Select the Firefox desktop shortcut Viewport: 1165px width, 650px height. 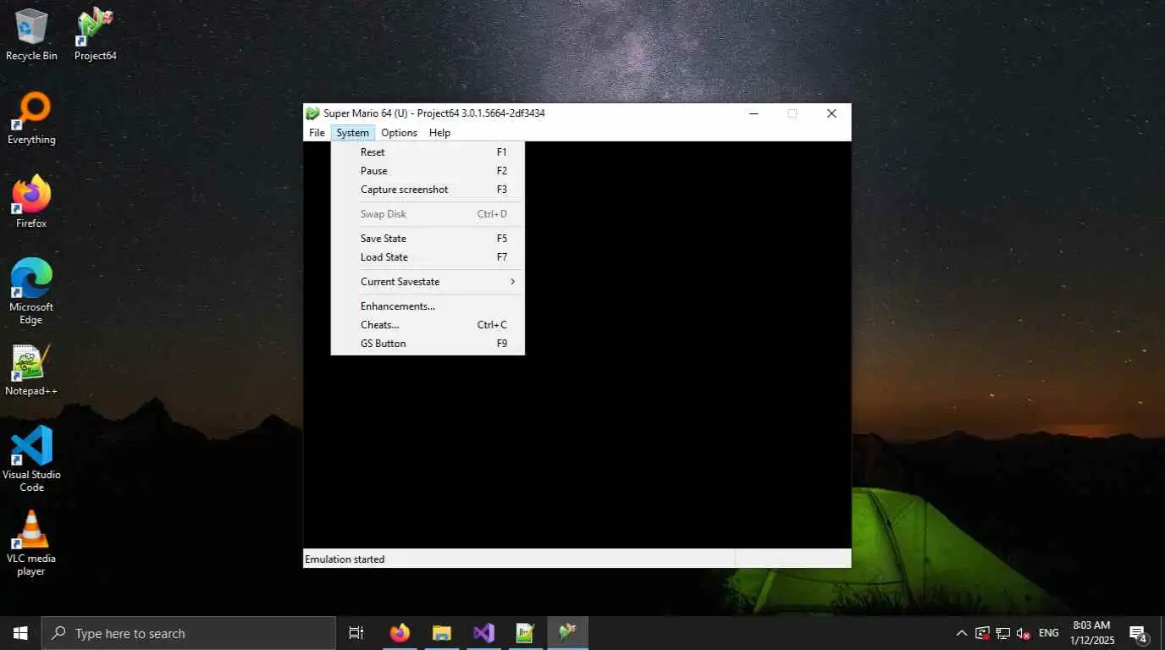pos(31,201)
